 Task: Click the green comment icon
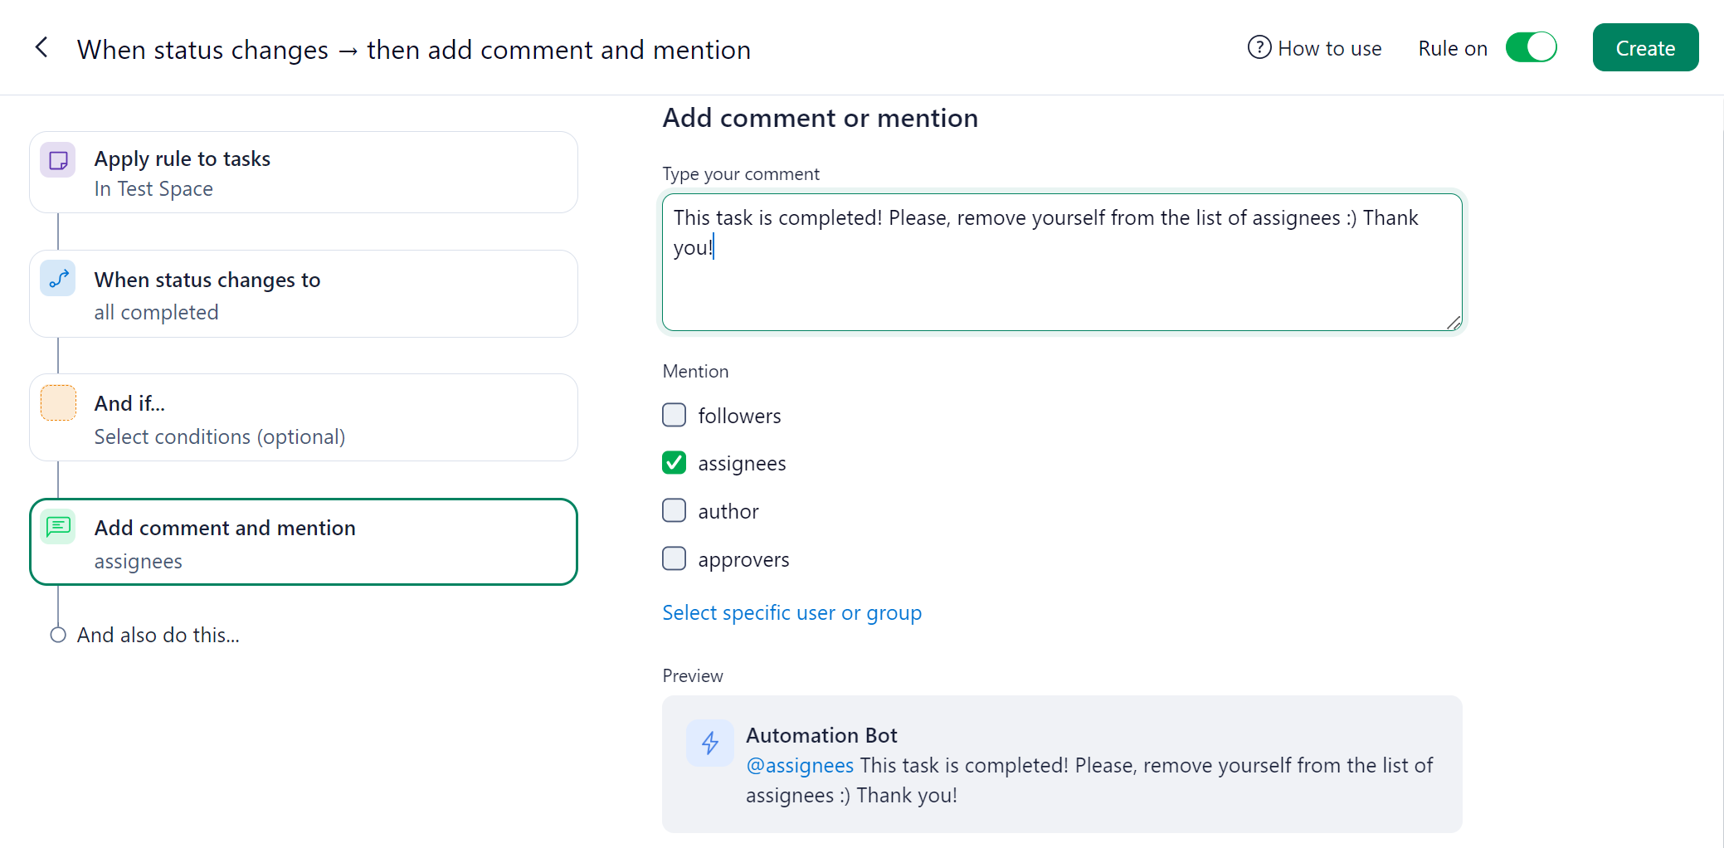pyautogui.click(x=58, y=527)
